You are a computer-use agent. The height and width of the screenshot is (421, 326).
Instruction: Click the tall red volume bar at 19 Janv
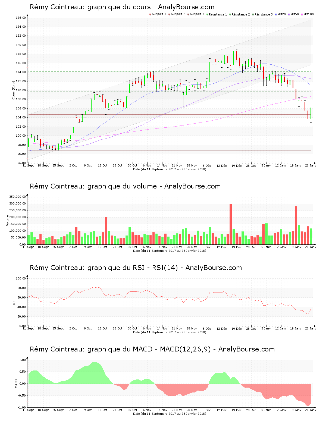[296, 225]
